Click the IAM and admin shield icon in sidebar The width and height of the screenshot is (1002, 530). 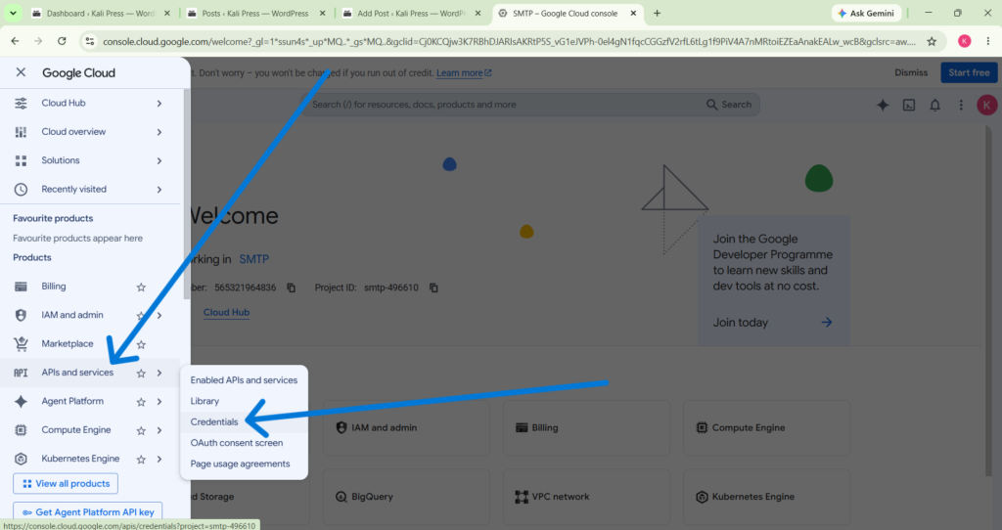pos(21,315)
